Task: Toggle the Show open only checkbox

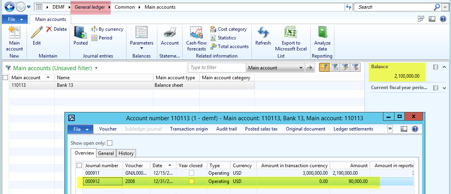Action: 109,143
